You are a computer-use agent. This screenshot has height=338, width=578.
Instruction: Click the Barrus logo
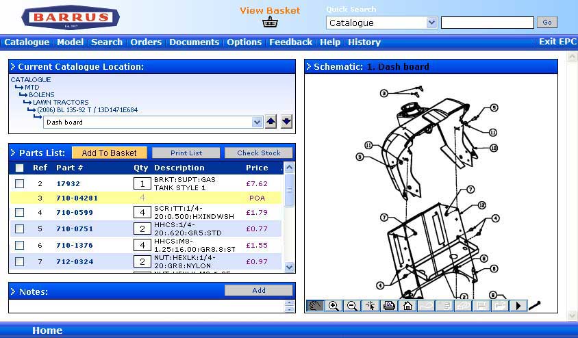click(71, 17)
